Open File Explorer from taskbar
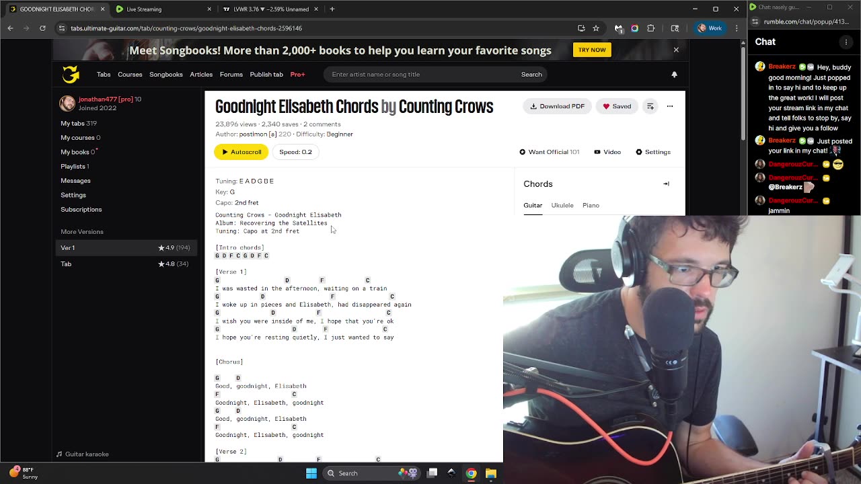861x484 pixels. (491, 473)
